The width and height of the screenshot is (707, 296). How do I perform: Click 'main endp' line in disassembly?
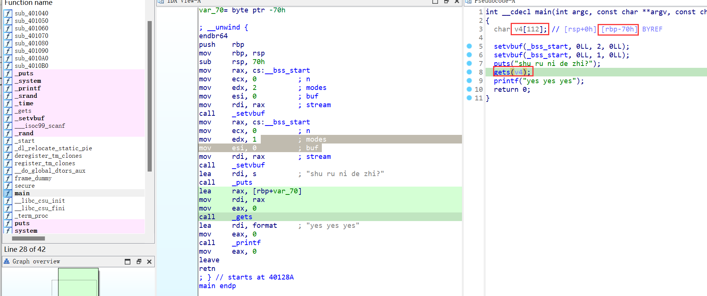[x=217, y=286]
